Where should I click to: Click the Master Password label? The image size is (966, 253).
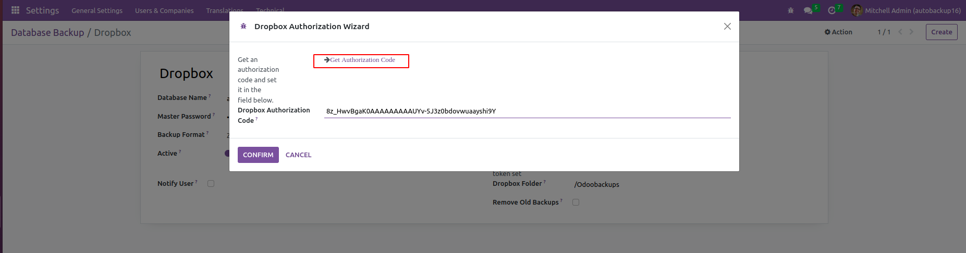click(x=184, y=116)
